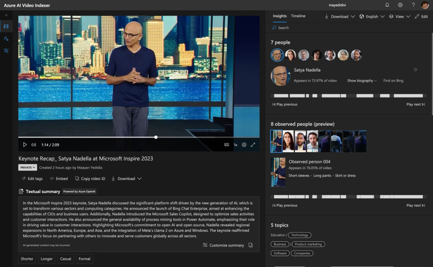
Task: Click the video progress bar handle
Action: pos(156,137)
